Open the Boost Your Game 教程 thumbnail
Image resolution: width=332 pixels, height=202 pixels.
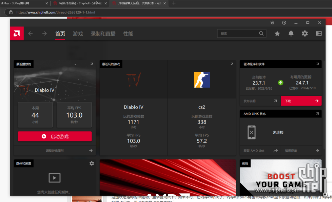coord(280,178)
